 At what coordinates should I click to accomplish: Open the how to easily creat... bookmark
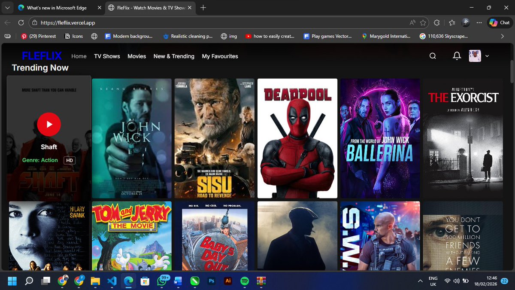270,37
